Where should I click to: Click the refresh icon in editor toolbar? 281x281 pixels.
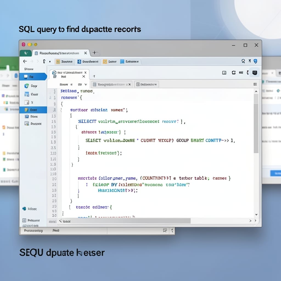pos(234,72)
